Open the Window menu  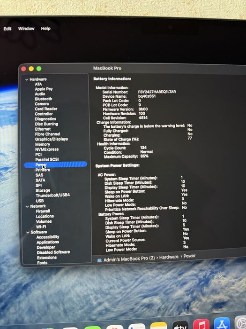26,28
